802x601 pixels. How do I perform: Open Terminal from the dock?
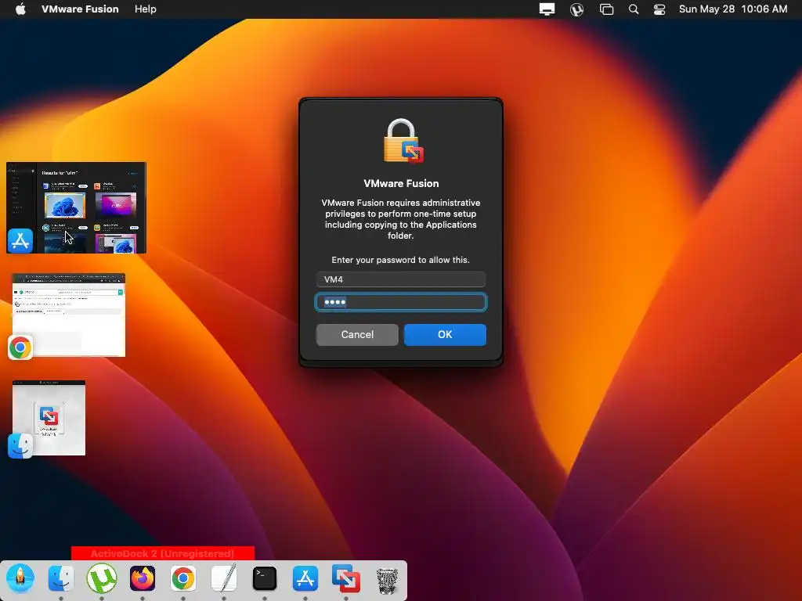coord(265,578)
